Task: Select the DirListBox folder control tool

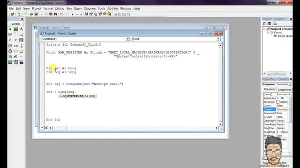Action: coord(21,51)
